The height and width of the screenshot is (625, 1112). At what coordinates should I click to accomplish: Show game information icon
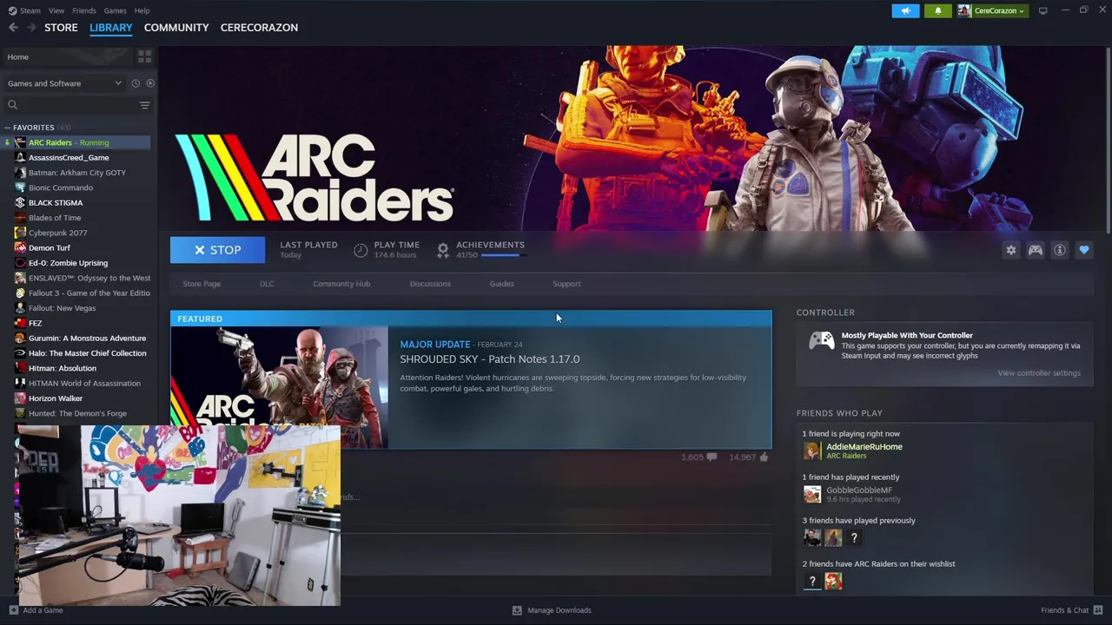point(1059,250)
